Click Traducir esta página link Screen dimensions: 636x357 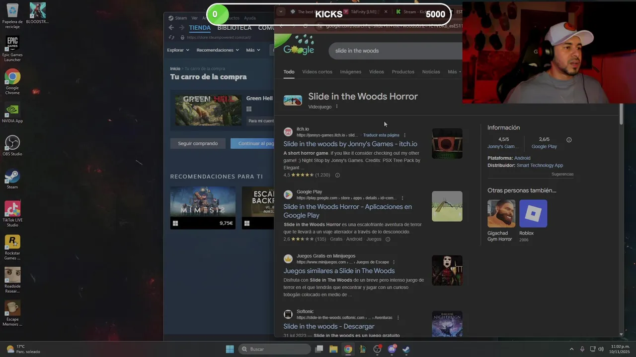[x=381, y=135]
